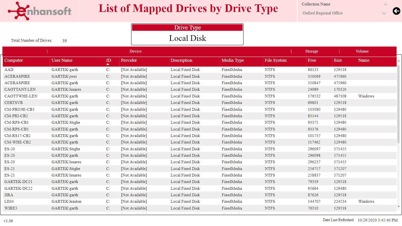Image resolution: width=402 pixels, height=226 pixels.
Task: Click the GARTEK\jwei user name entry
Action: click(x=64, y=76)
